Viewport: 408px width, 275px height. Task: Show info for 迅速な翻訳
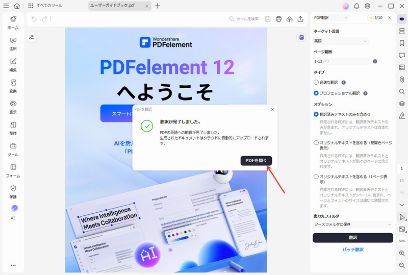(x=343, y=83)
